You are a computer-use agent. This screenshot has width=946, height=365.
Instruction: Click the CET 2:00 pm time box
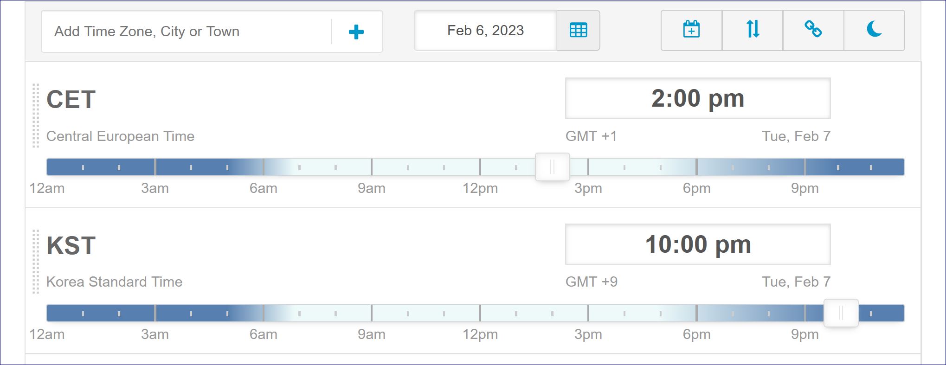pos(697,98)
